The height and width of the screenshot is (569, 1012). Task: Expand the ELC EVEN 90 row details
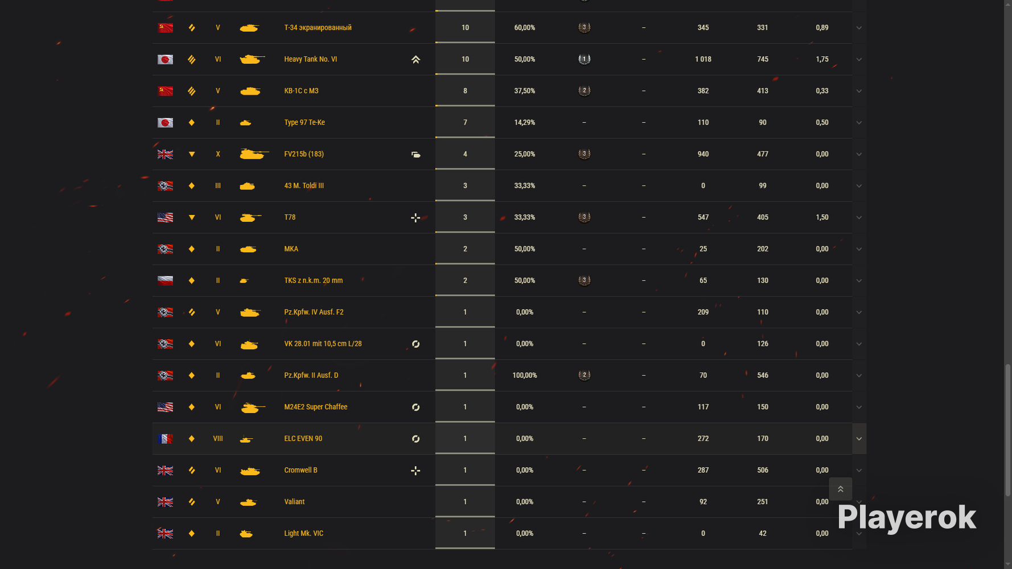point(859,439)
